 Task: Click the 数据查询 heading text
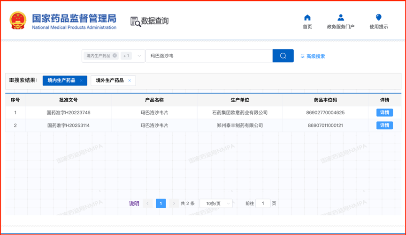pyautogui.click(x=155, y=21)
